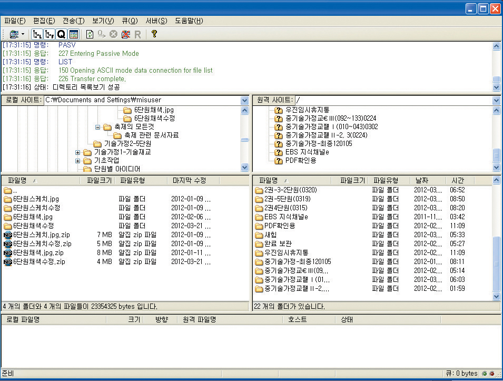Select the 6단원채색수정.zip file icon
Image resolution: width=503 pixels, height=381 pixels.
tap(8, 261)
